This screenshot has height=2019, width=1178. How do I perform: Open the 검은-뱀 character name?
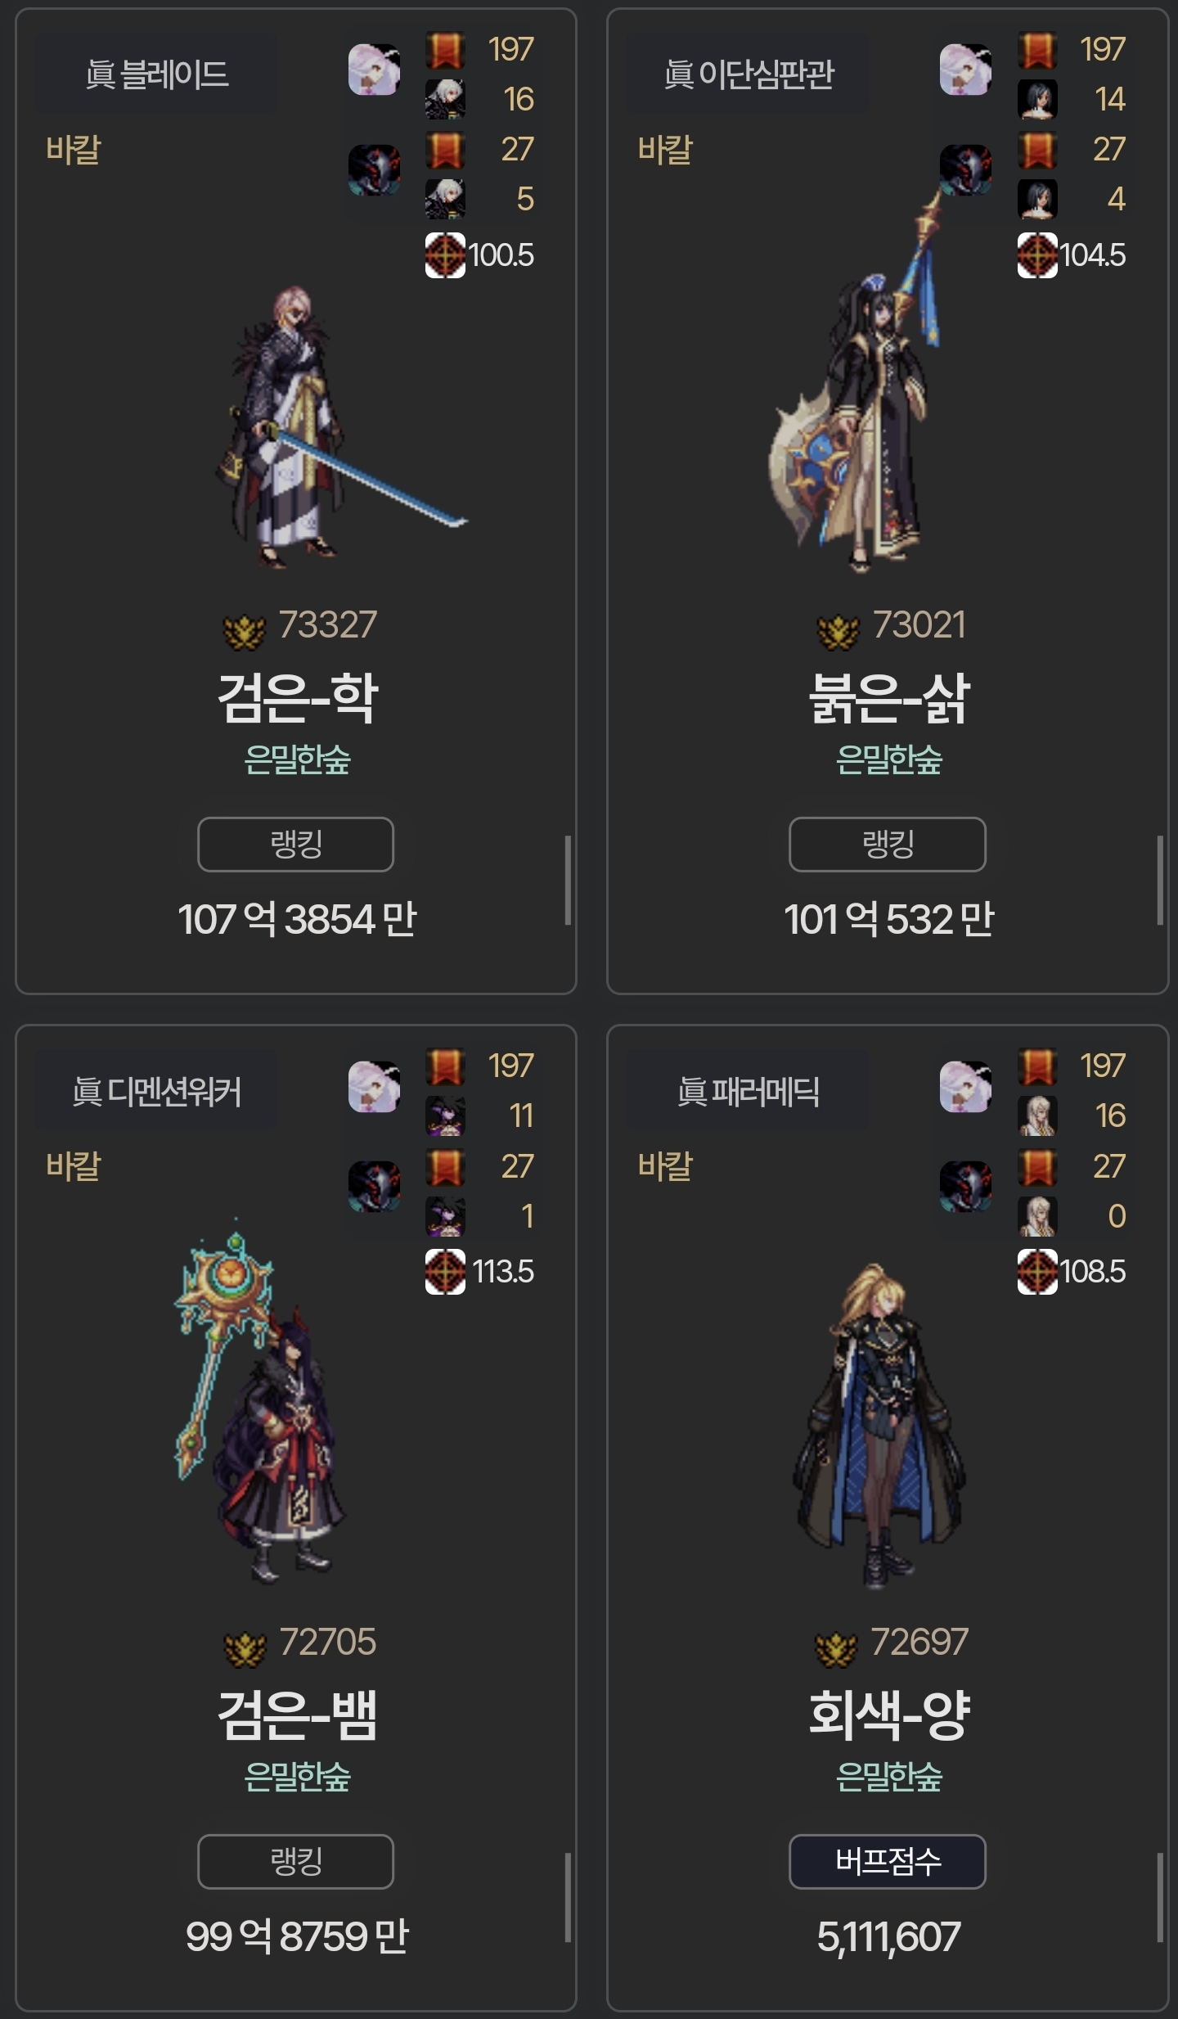[297, 1715]
